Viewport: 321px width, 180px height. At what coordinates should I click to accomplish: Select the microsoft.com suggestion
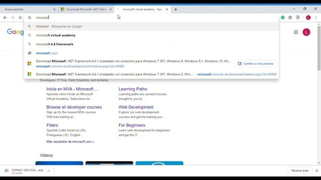point(151,53)
